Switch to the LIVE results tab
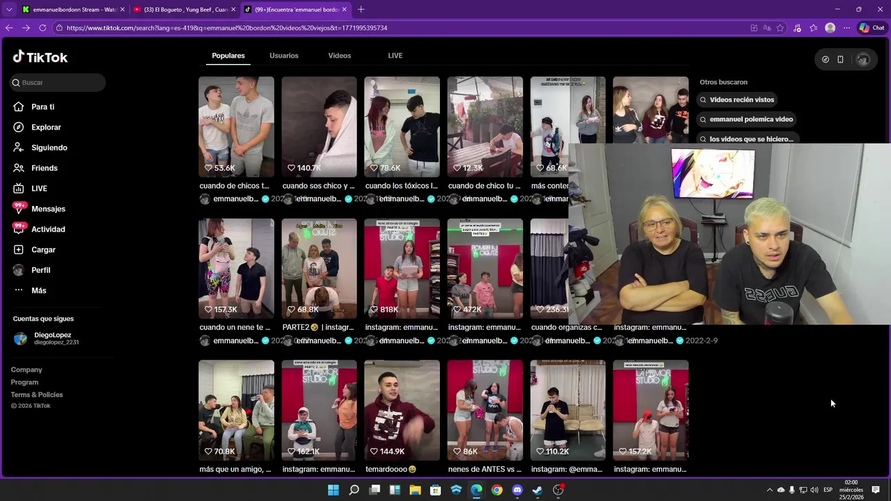The image size is (891, 501). coord(395,56)
